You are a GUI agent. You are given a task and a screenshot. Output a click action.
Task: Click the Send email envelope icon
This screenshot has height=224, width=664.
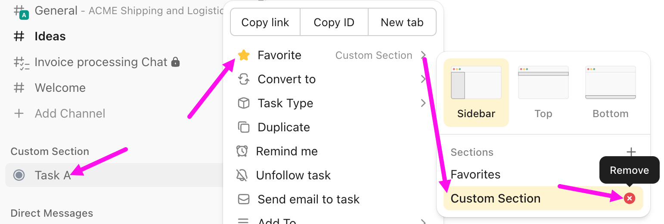click(x=244, y=199)
